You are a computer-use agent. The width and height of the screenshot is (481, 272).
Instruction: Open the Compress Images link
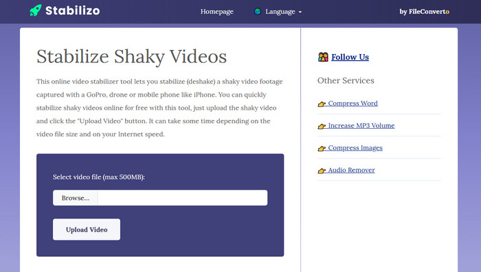click(355, 148)
